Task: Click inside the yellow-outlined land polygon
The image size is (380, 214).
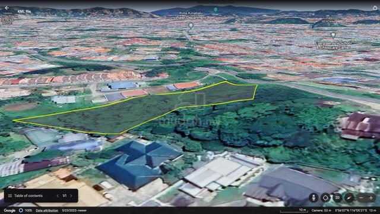Action: 136,112
